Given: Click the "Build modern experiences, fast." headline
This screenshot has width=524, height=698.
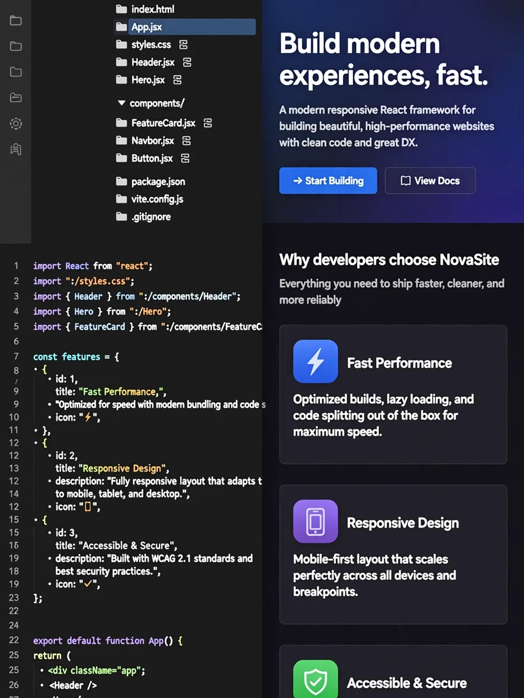Looking at the screenshot, I should (x=384, y=59).
